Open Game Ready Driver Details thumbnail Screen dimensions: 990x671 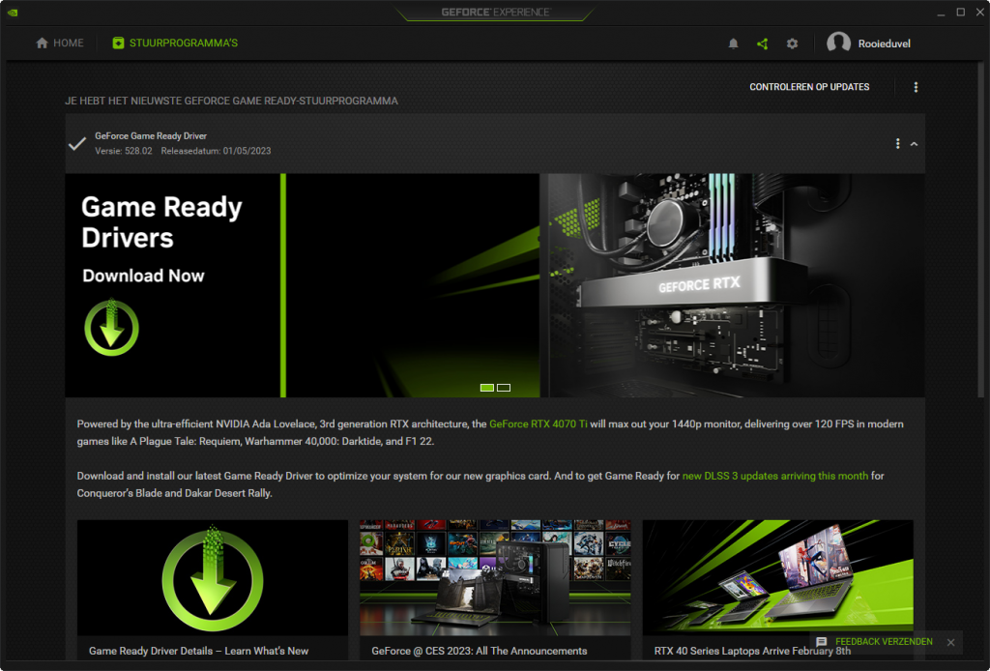[212, 577]
